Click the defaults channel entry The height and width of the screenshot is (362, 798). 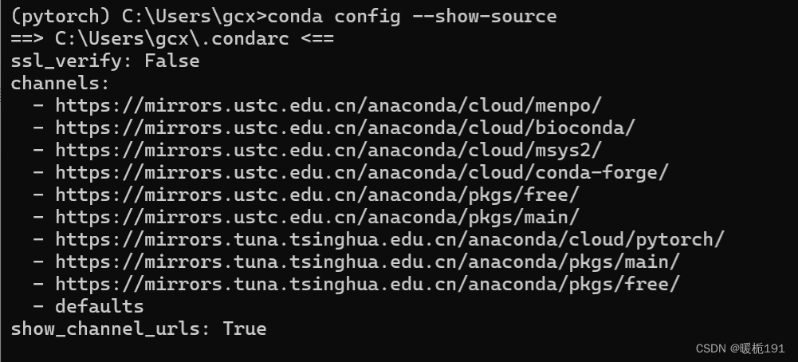click(99, 306)
